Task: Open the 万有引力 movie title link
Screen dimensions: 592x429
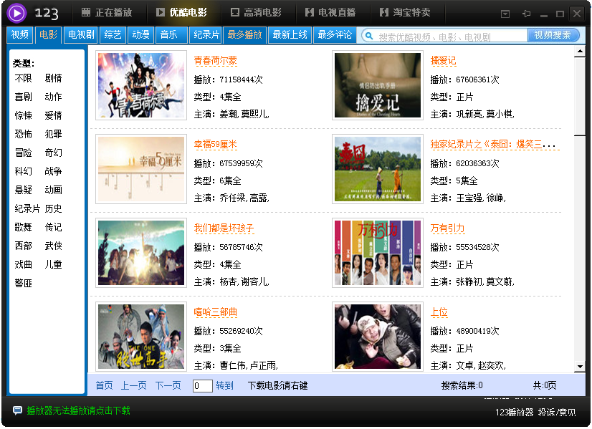Action: point(447,228)
